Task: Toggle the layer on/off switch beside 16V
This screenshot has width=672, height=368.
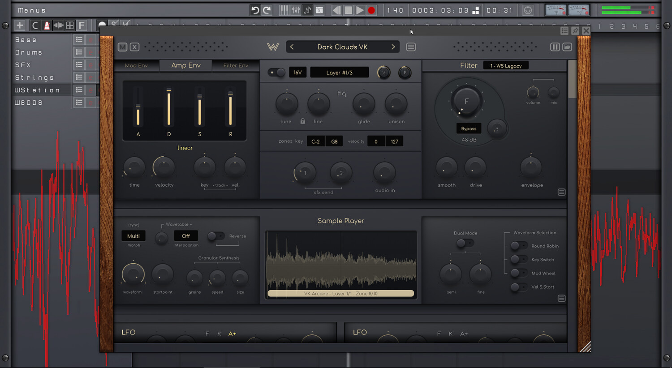Action: [276, 73]
